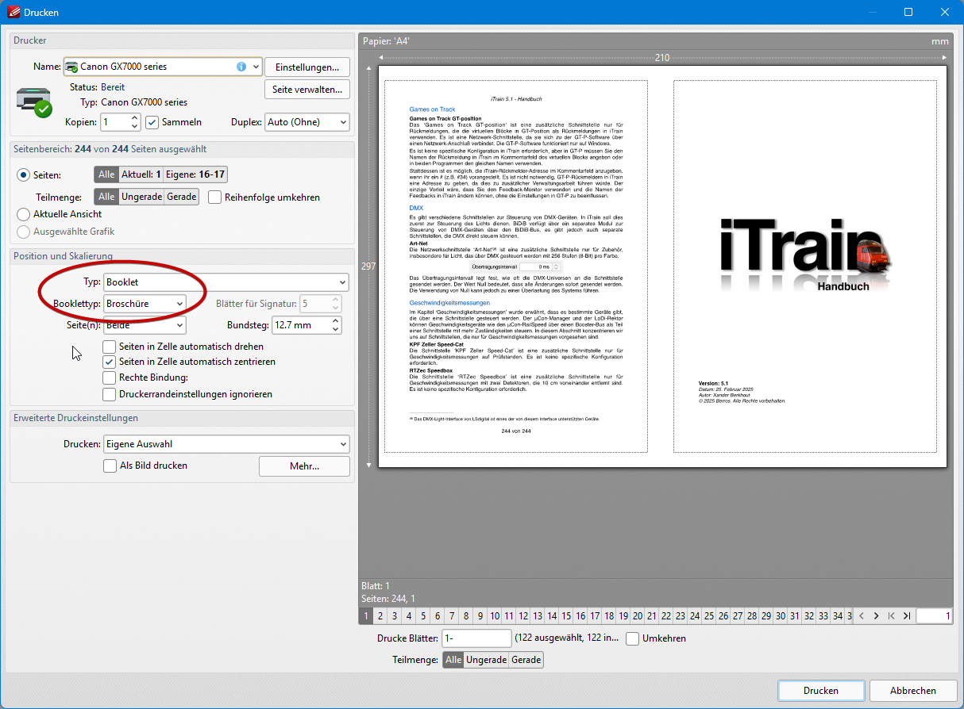Open the Drucken Eigene Auswahl dropdown
964x709 pixels.
pos(226,444)
